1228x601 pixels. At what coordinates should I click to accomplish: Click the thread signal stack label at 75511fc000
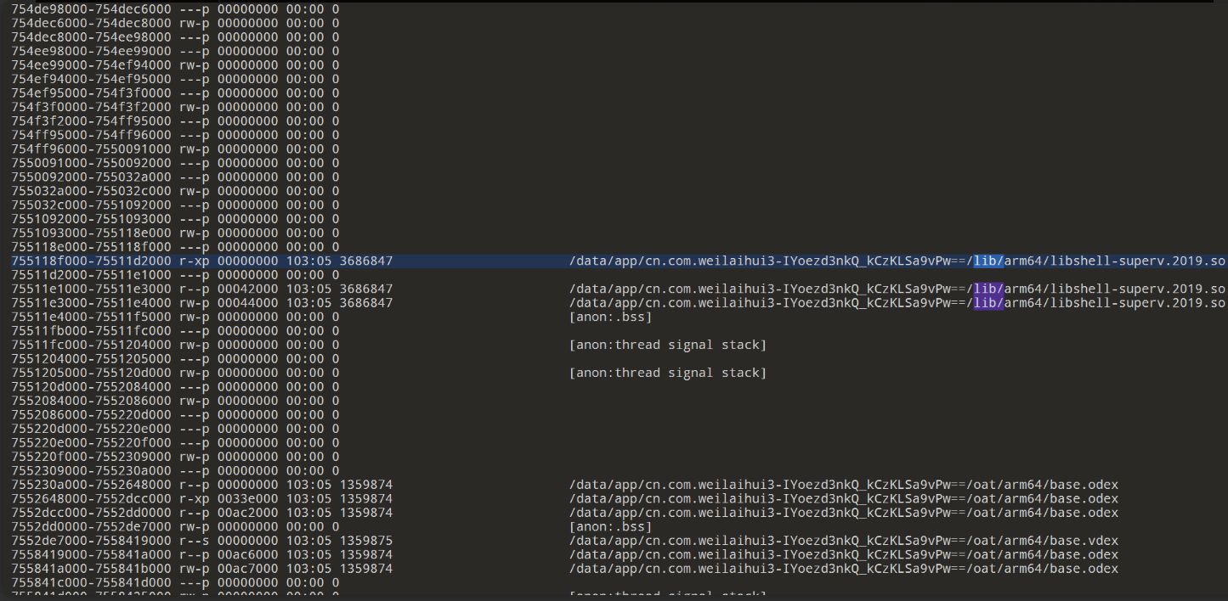(668, 345)
